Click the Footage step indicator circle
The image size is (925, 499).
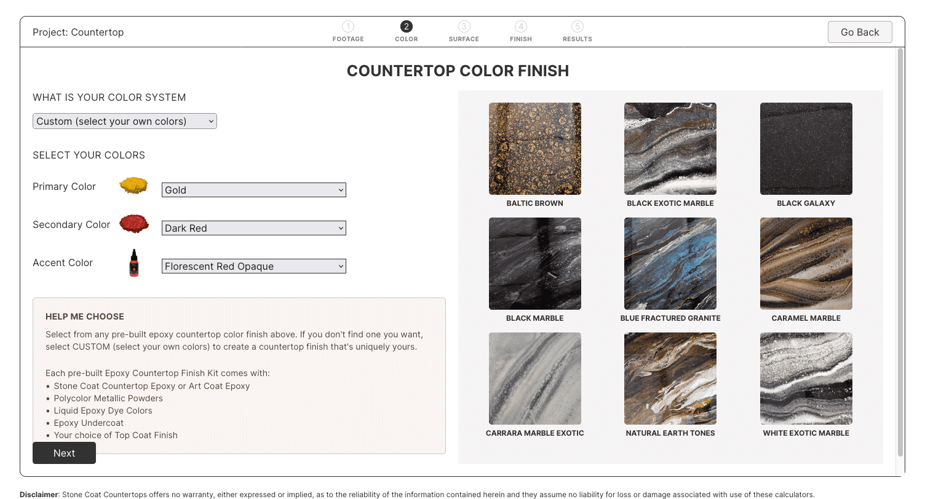pos(348,26)
